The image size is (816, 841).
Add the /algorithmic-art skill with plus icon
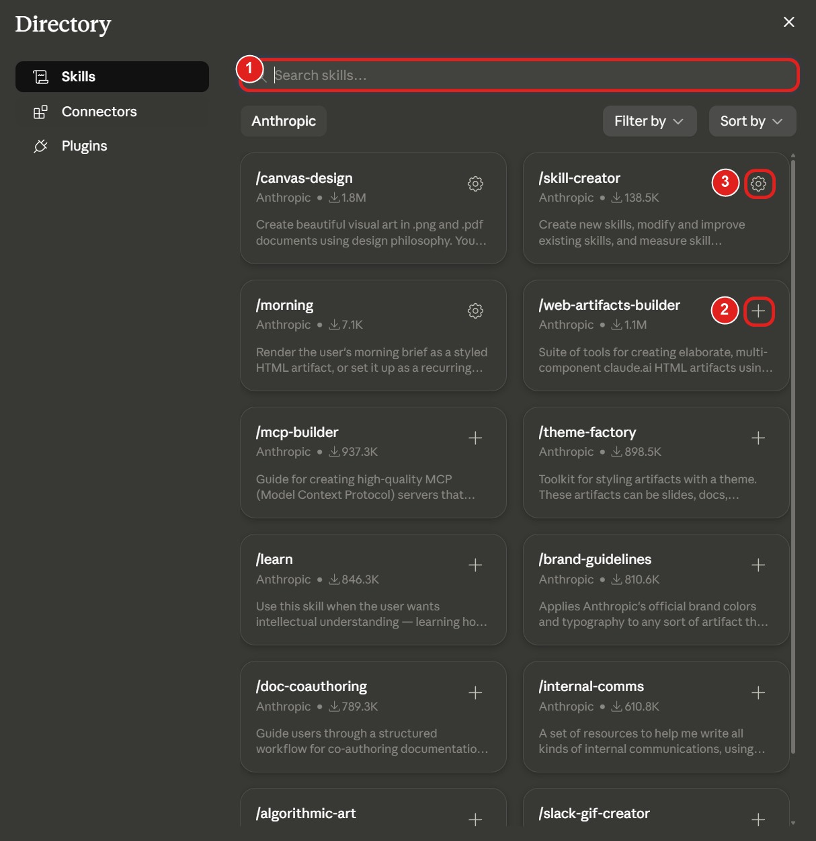click(x=475, y=819)
